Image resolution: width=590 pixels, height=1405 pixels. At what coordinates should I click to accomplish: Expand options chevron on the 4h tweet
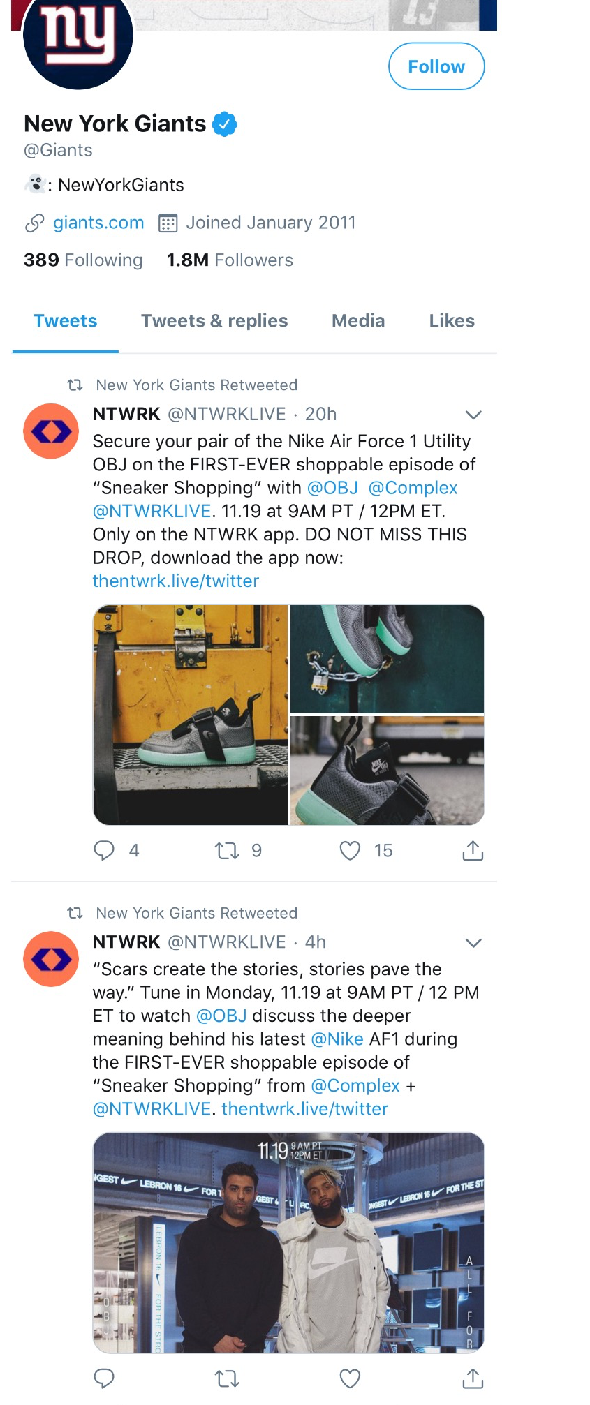pos(473,943)
